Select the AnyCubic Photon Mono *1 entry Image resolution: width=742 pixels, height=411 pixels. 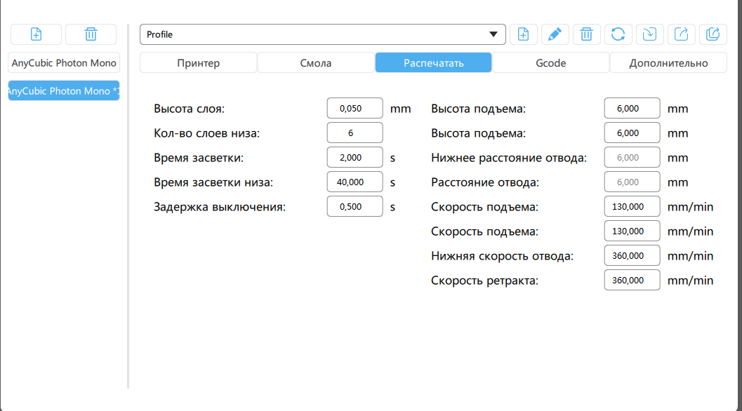click(64, 90)
